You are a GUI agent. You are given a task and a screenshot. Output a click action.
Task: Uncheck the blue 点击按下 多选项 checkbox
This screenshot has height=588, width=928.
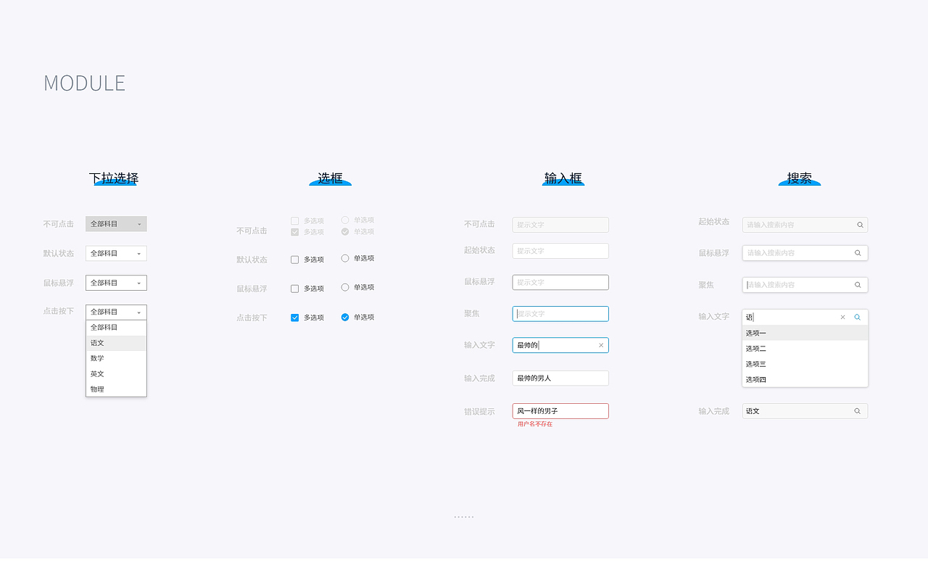click(294, 318)
